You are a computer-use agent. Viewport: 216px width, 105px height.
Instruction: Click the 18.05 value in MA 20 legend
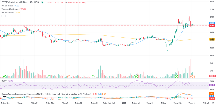[x=17, y=6]
